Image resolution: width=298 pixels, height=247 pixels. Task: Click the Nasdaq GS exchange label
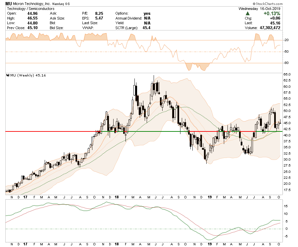coord(61,4)
